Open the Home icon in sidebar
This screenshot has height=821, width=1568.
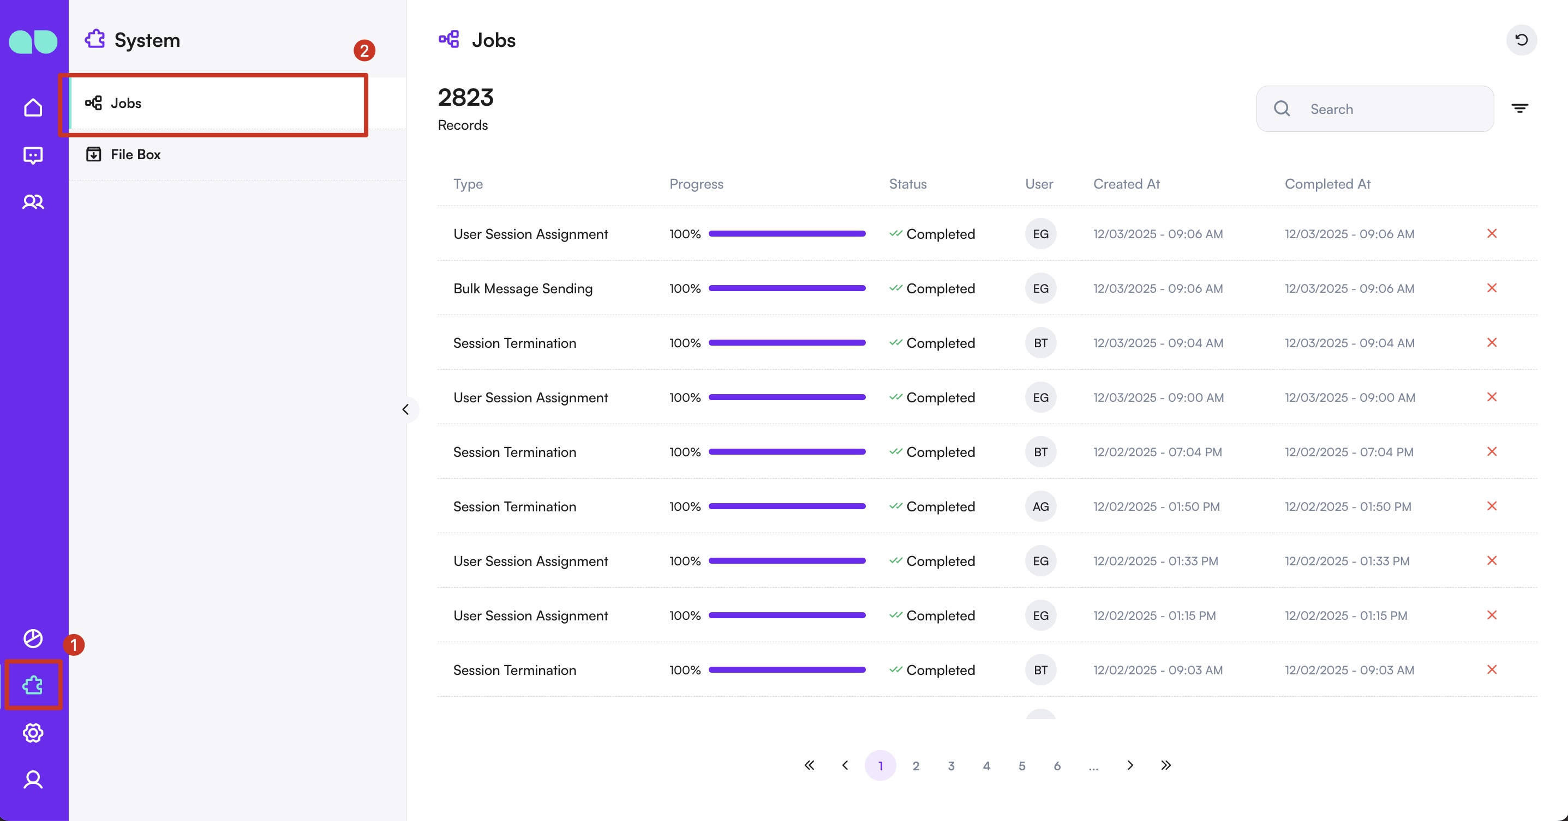[x=33, y=107]
